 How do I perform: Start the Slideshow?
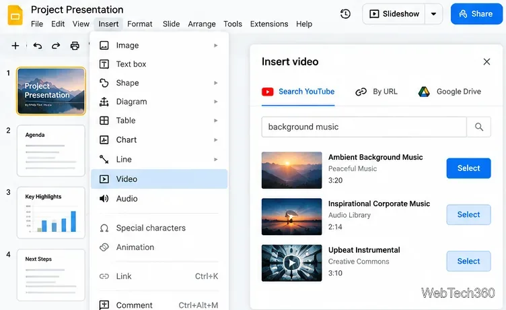394,14
